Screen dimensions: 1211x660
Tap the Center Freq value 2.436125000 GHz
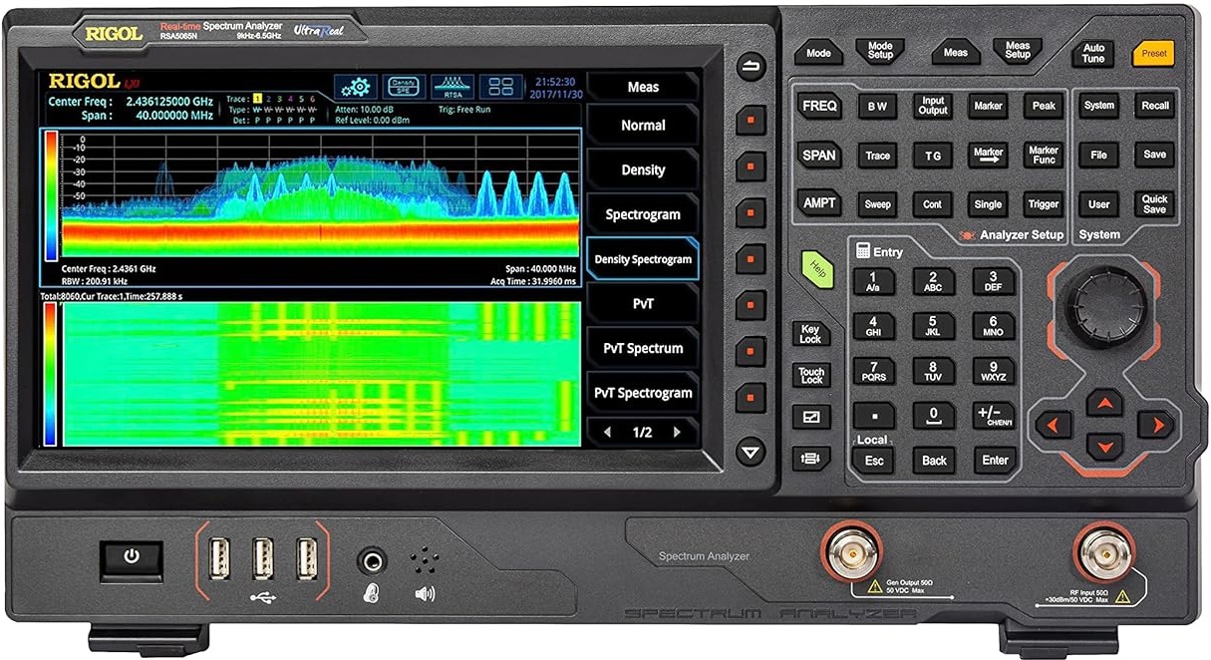pos(168,101)
